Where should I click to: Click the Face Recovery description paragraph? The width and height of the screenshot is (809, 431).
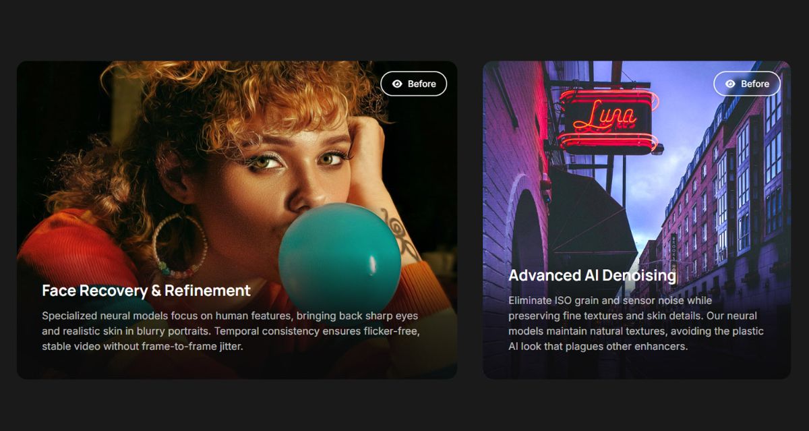[231, 331]
